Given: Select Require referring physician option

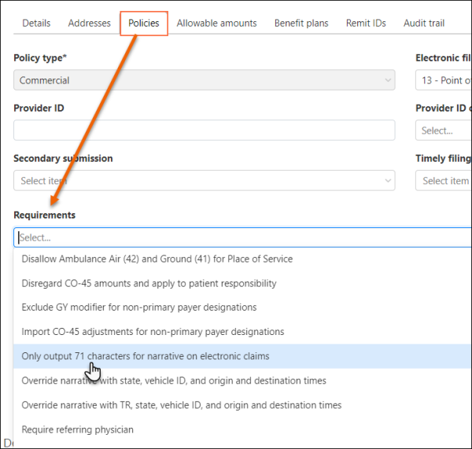Looking at the screenshot, I should pyautogui.click(x=78, y=429).
